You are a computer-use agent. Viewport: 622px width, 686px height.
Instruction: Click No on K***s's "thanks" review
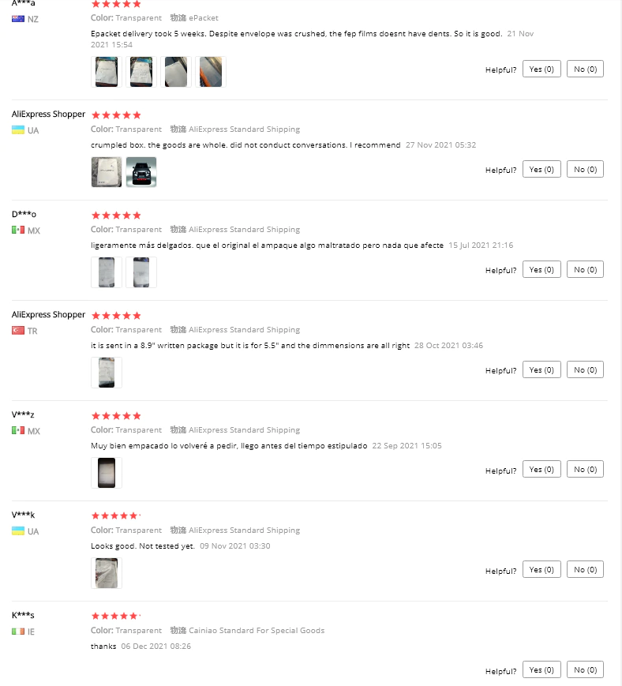[585, 670]
